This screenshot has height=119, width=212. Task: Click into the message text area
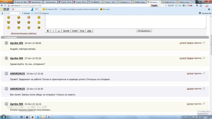point(126,22)
